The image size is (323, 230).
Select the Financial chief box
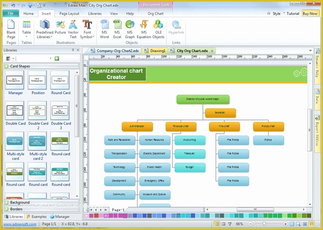click(181, 127)
